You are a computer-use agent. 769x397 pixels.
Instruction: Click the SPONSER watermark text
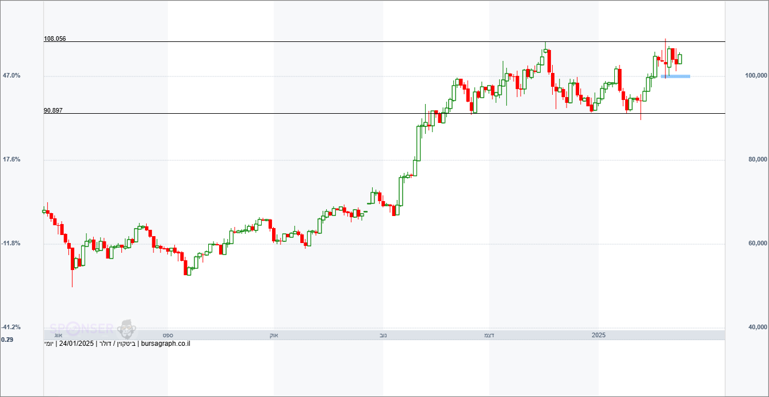[82, 329]
